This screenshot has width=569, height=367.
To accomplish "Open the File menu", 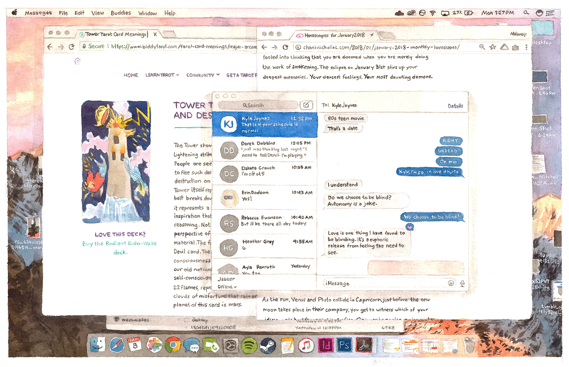I will (x=63, y=13).
